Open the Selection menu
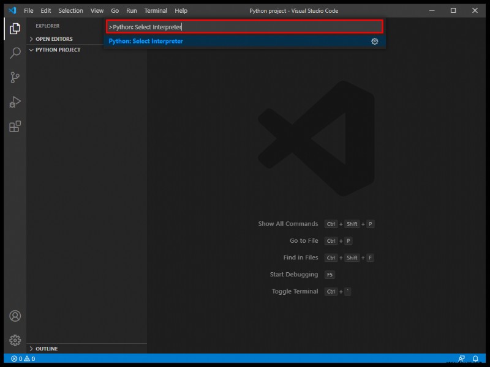The height and width of the screenshot is (367, 490). 70,10
